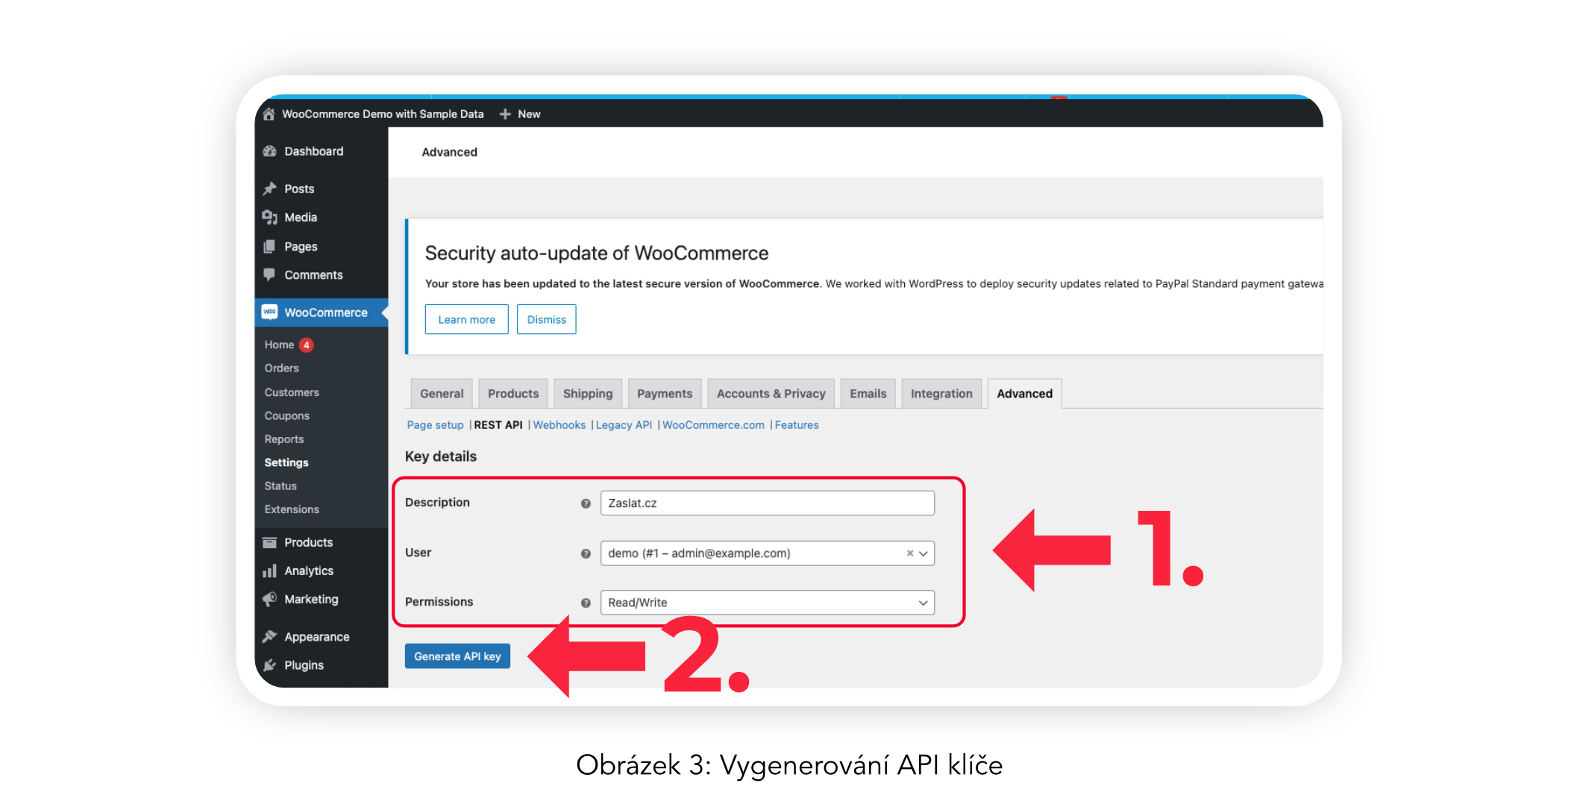The height and width of the screenshot is (795, 1580).
Task: Open the Features link
Action: pos(797,425)
